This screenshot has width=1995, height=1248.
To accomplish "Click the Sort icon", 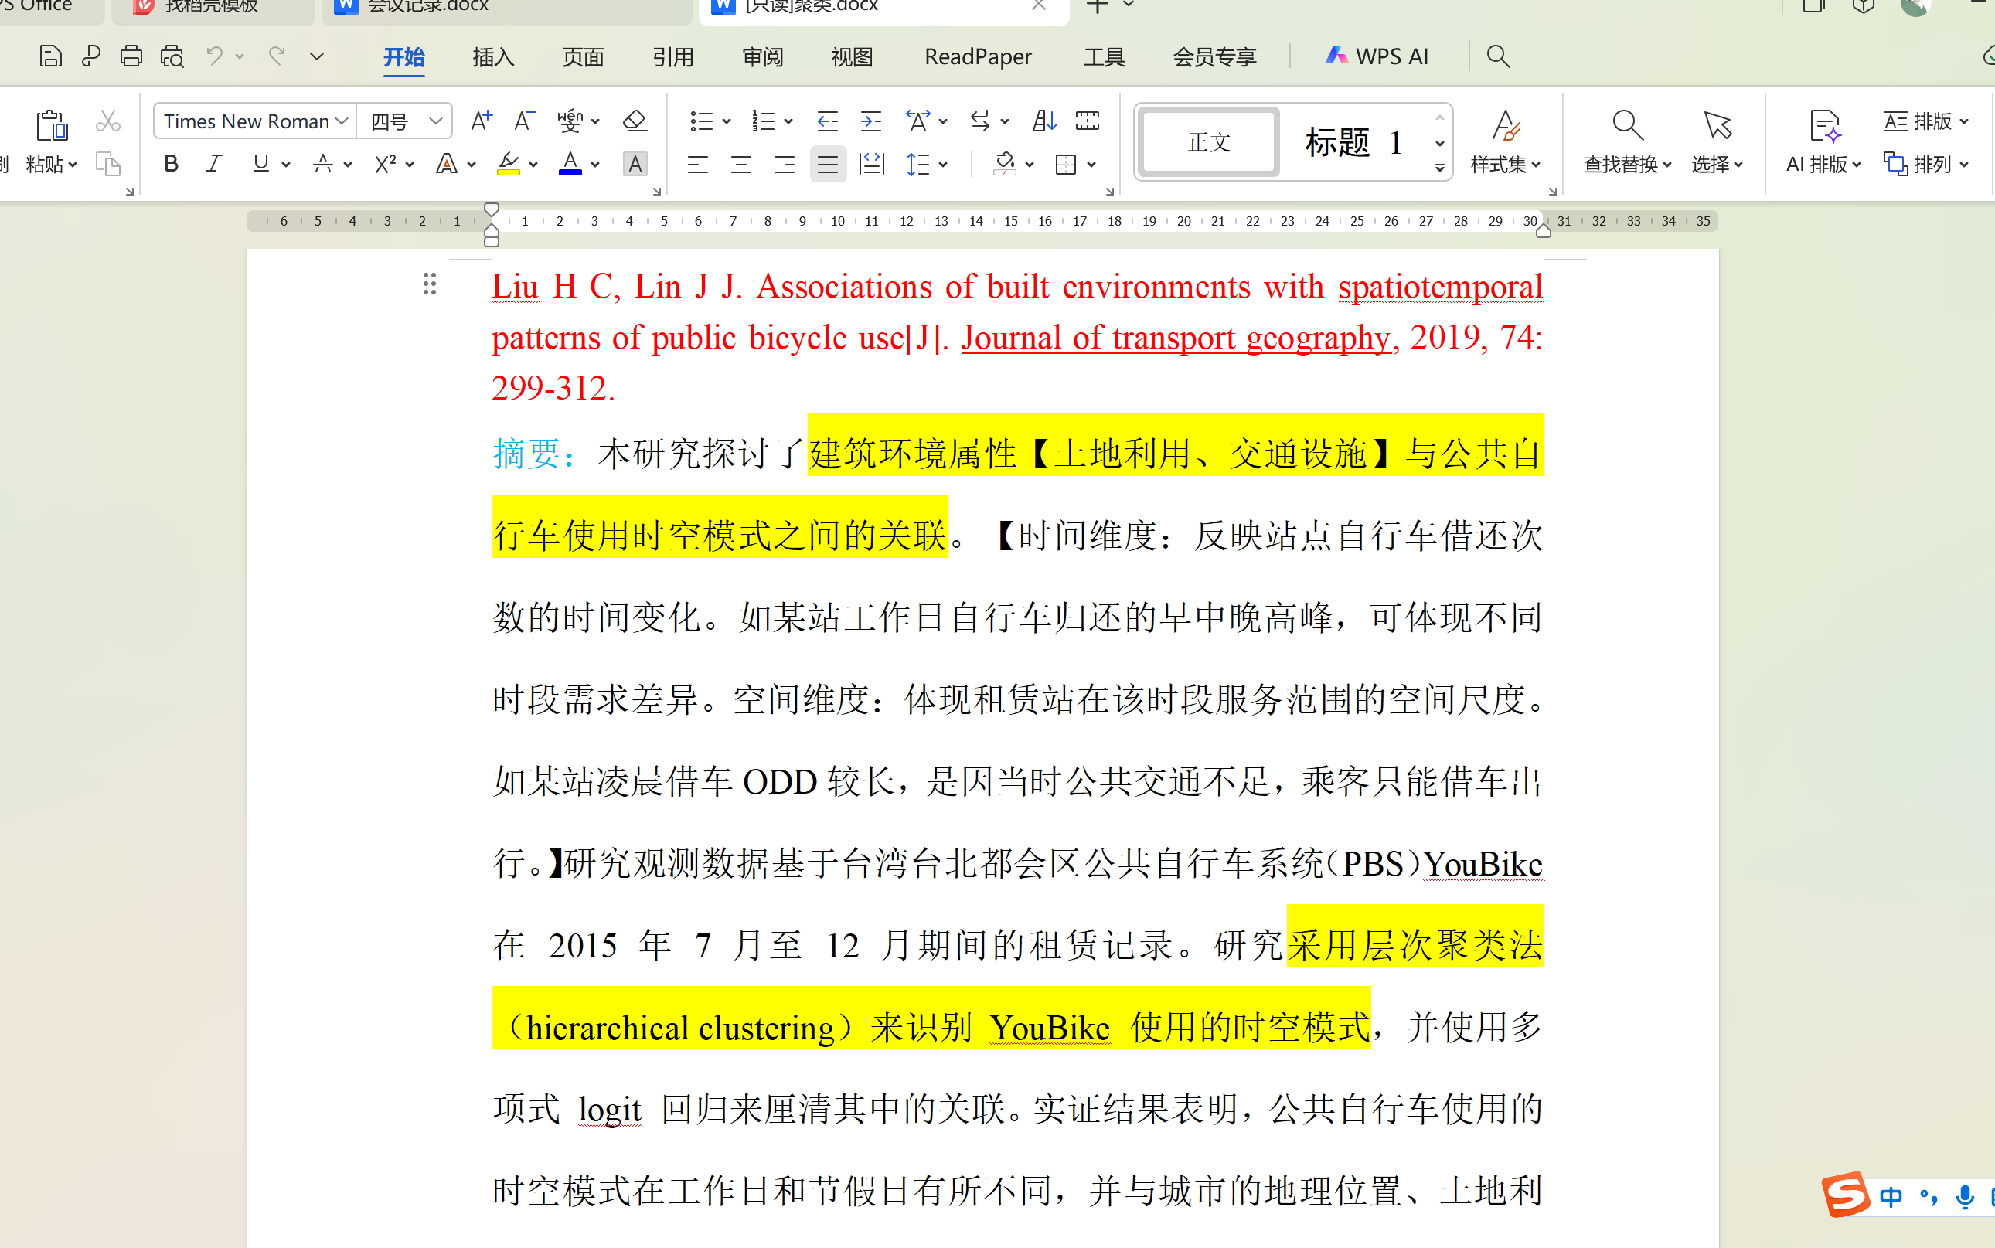I will coord(1044,121).
